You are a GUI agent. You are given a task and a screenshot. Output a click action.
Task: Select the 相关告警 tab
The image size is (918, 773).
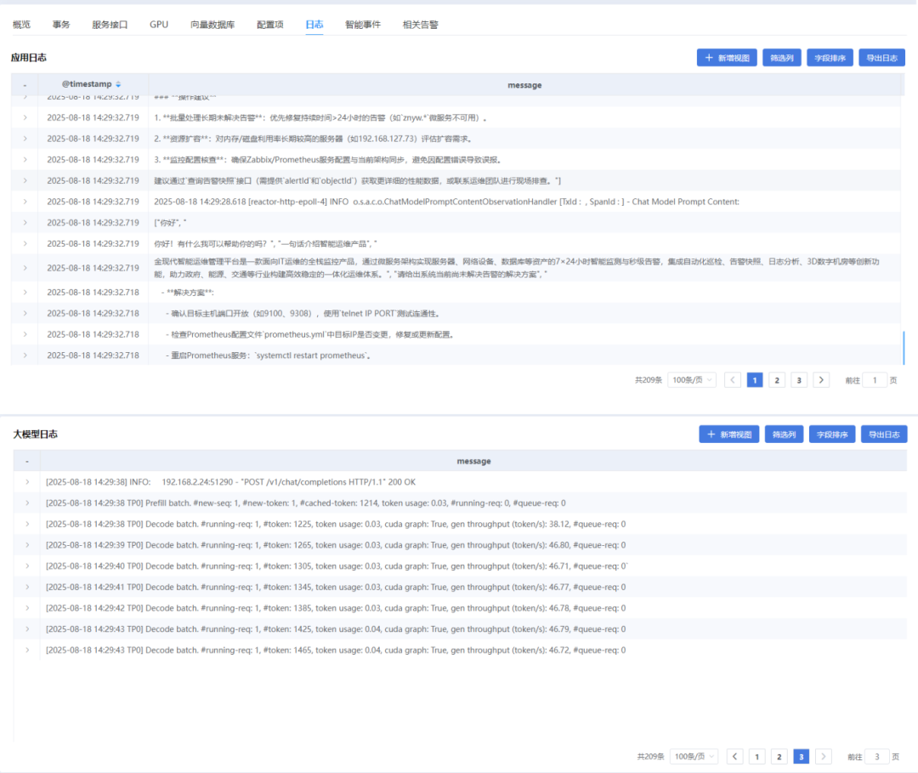[x=421, y=25]
